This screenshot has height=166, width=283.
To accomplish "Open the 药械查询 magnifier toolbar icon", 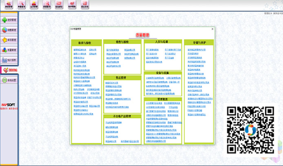I will point(47,4).
